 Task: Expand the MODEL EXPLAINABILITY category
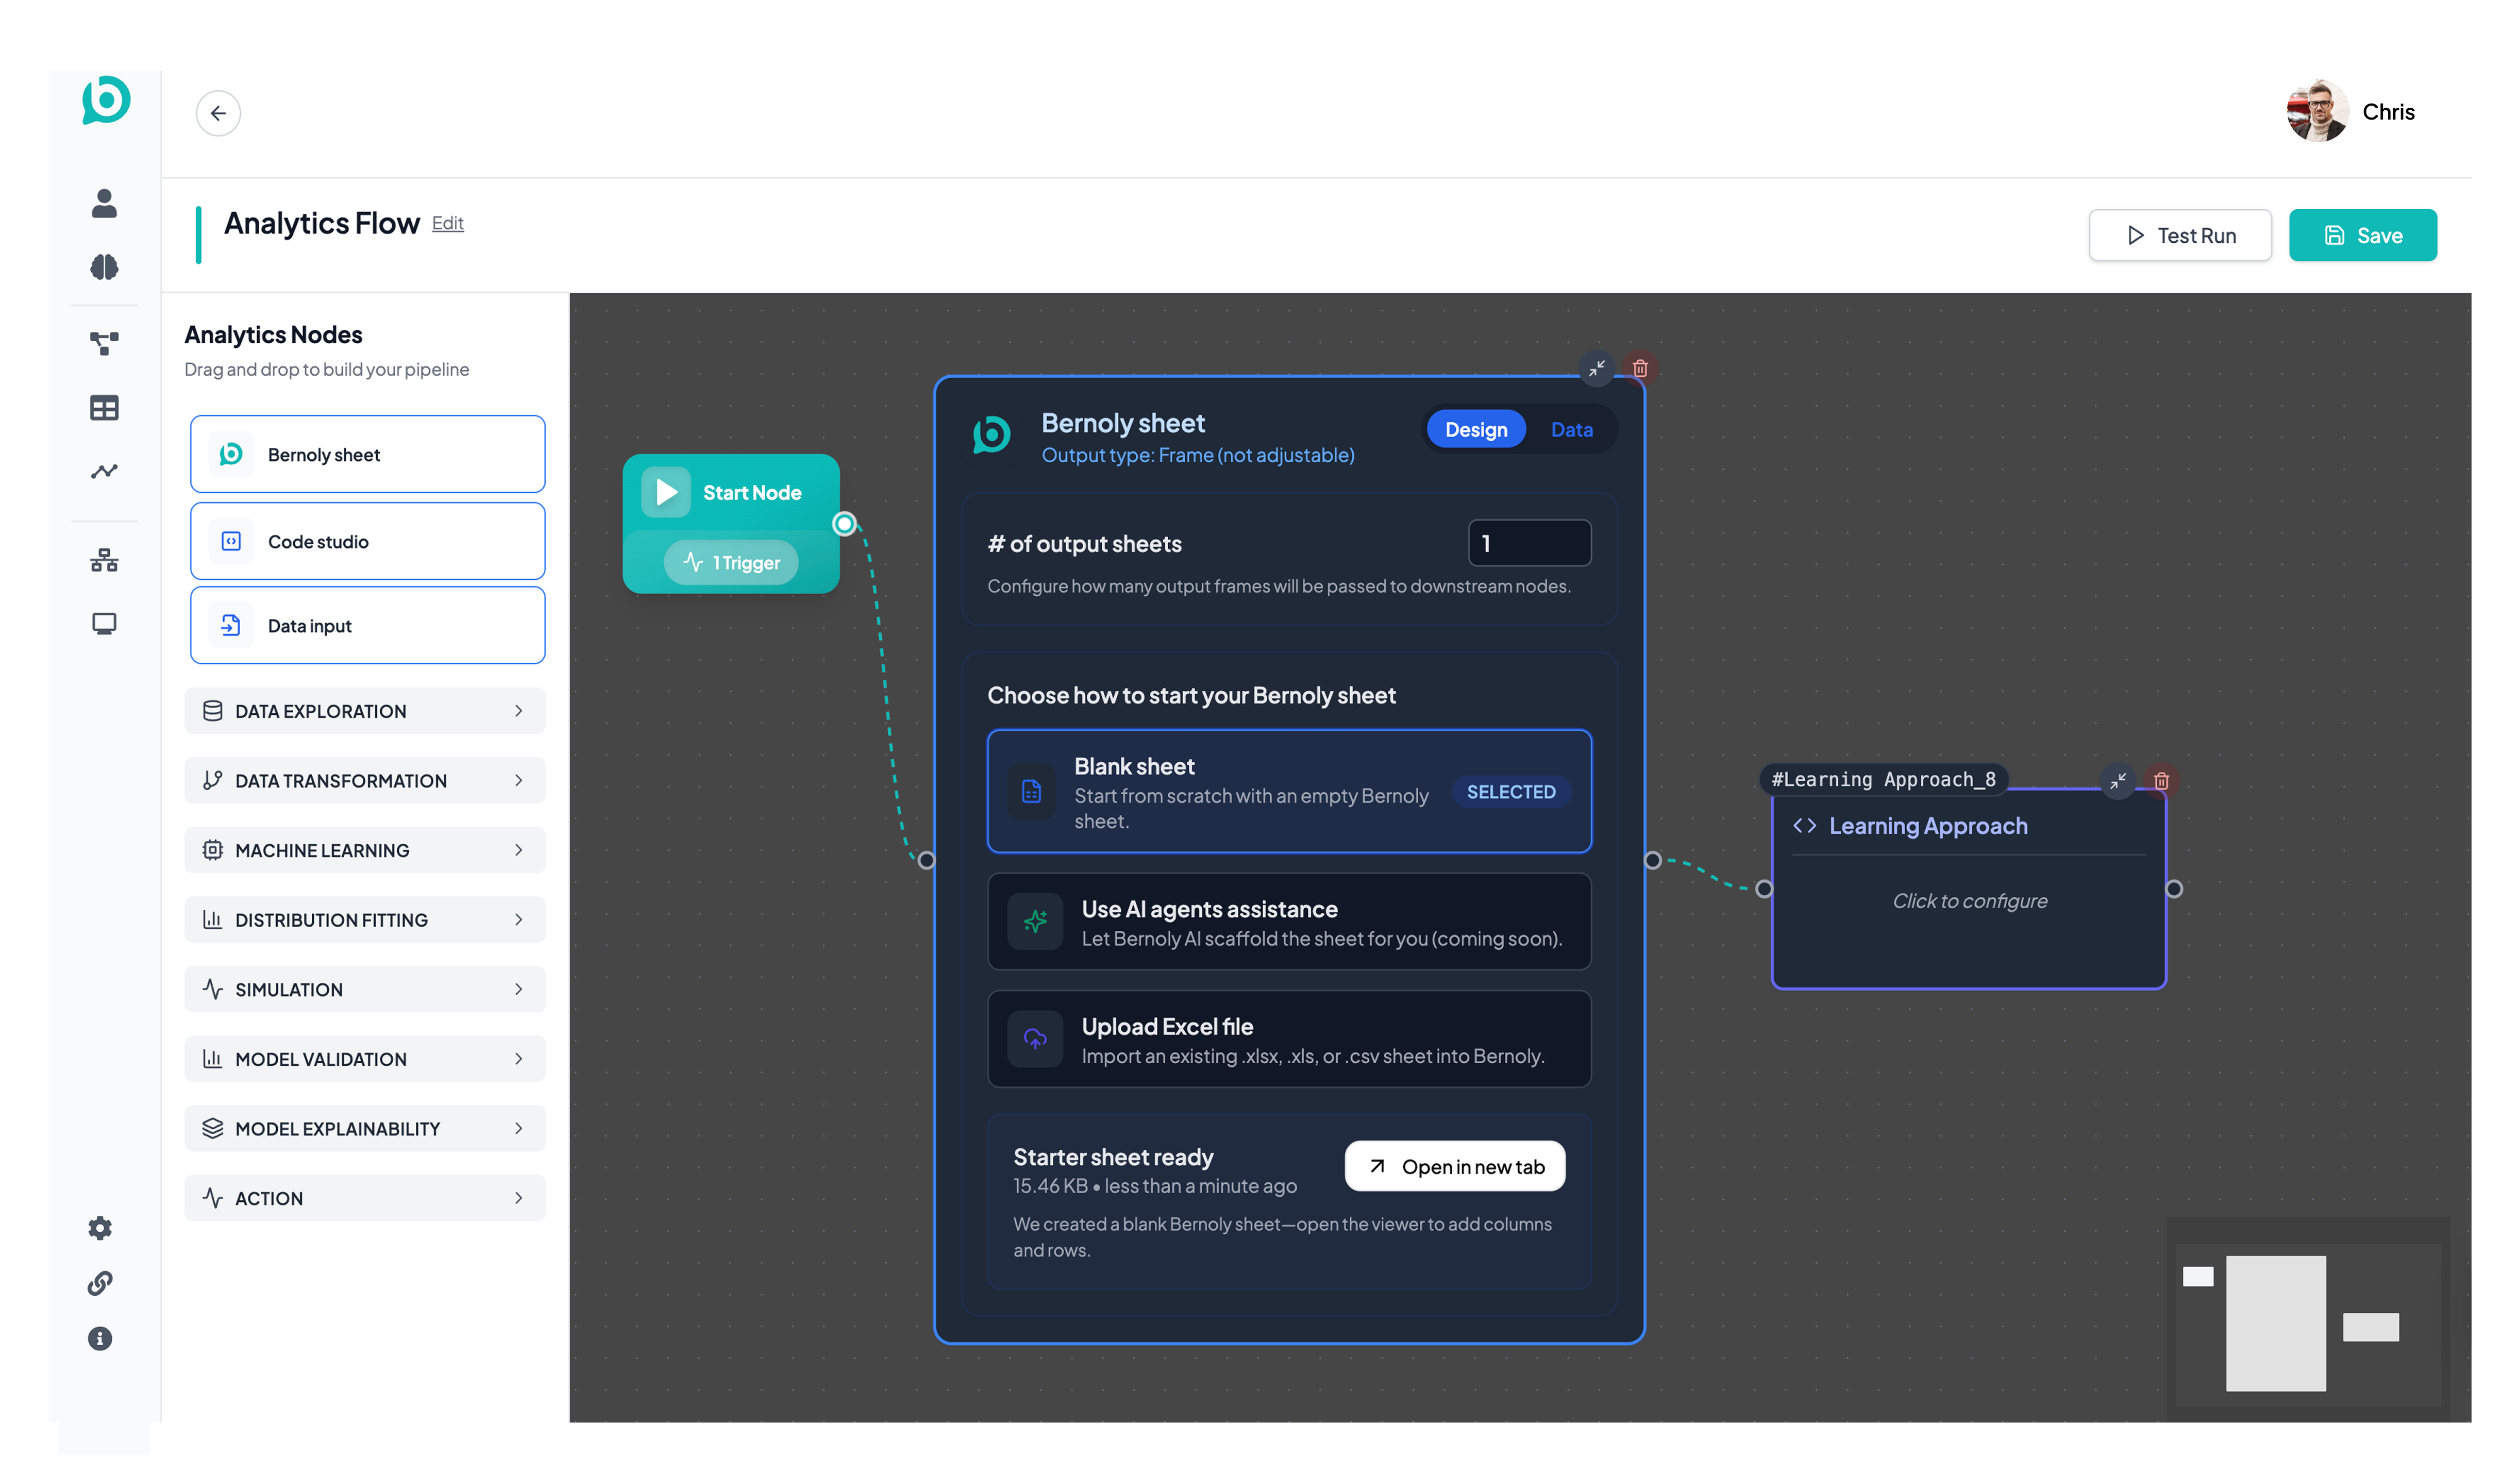365,1128
